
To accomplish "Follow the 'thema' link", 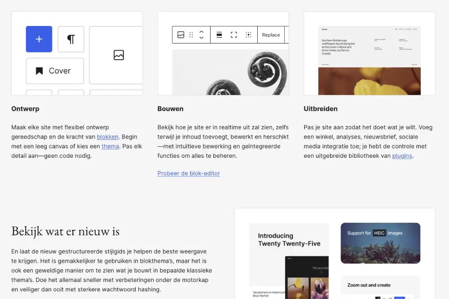I will 110,146.
